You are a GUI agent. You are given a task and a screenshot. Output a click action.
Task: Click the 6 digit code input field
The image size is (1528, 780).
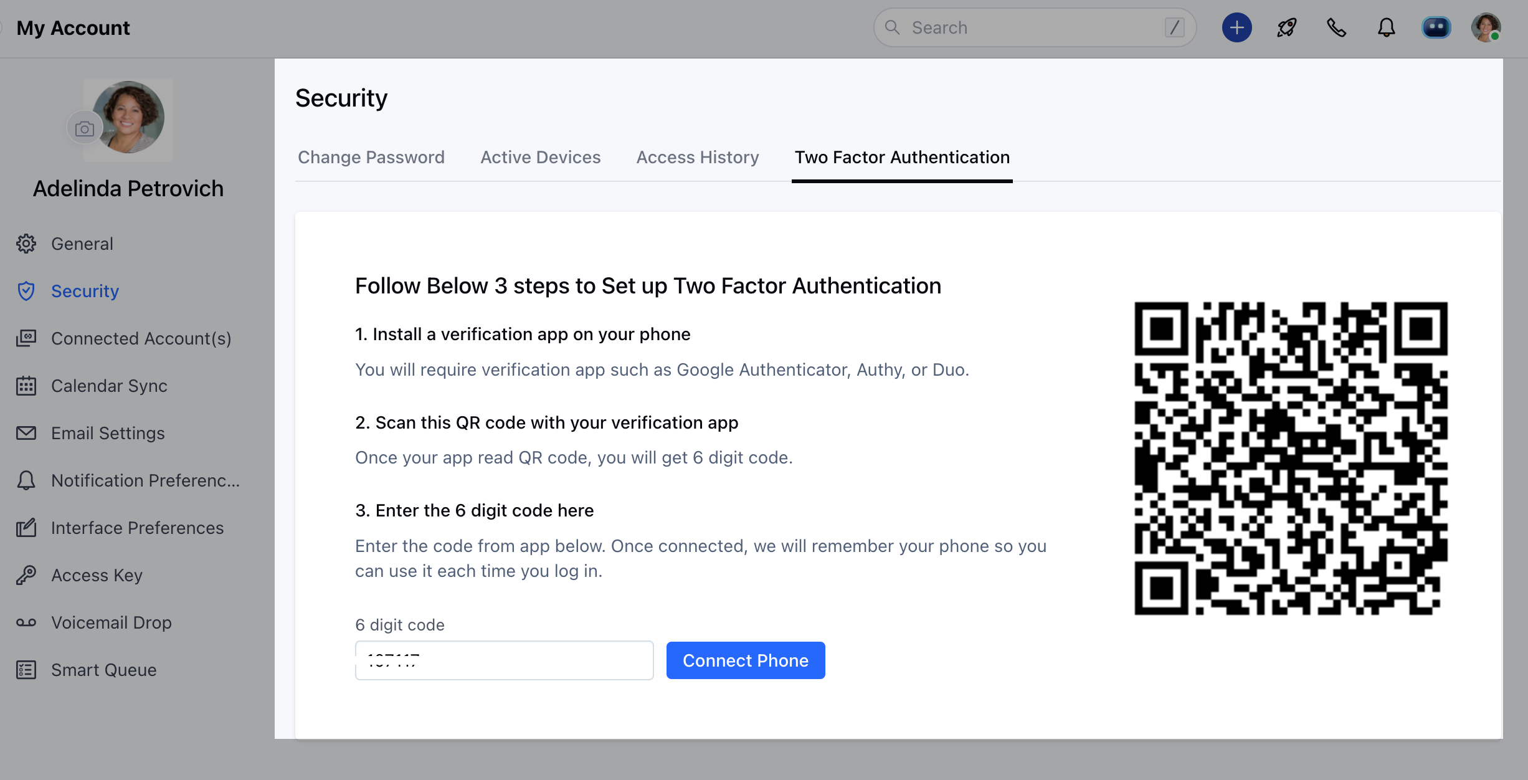click(x=504, y=660)
